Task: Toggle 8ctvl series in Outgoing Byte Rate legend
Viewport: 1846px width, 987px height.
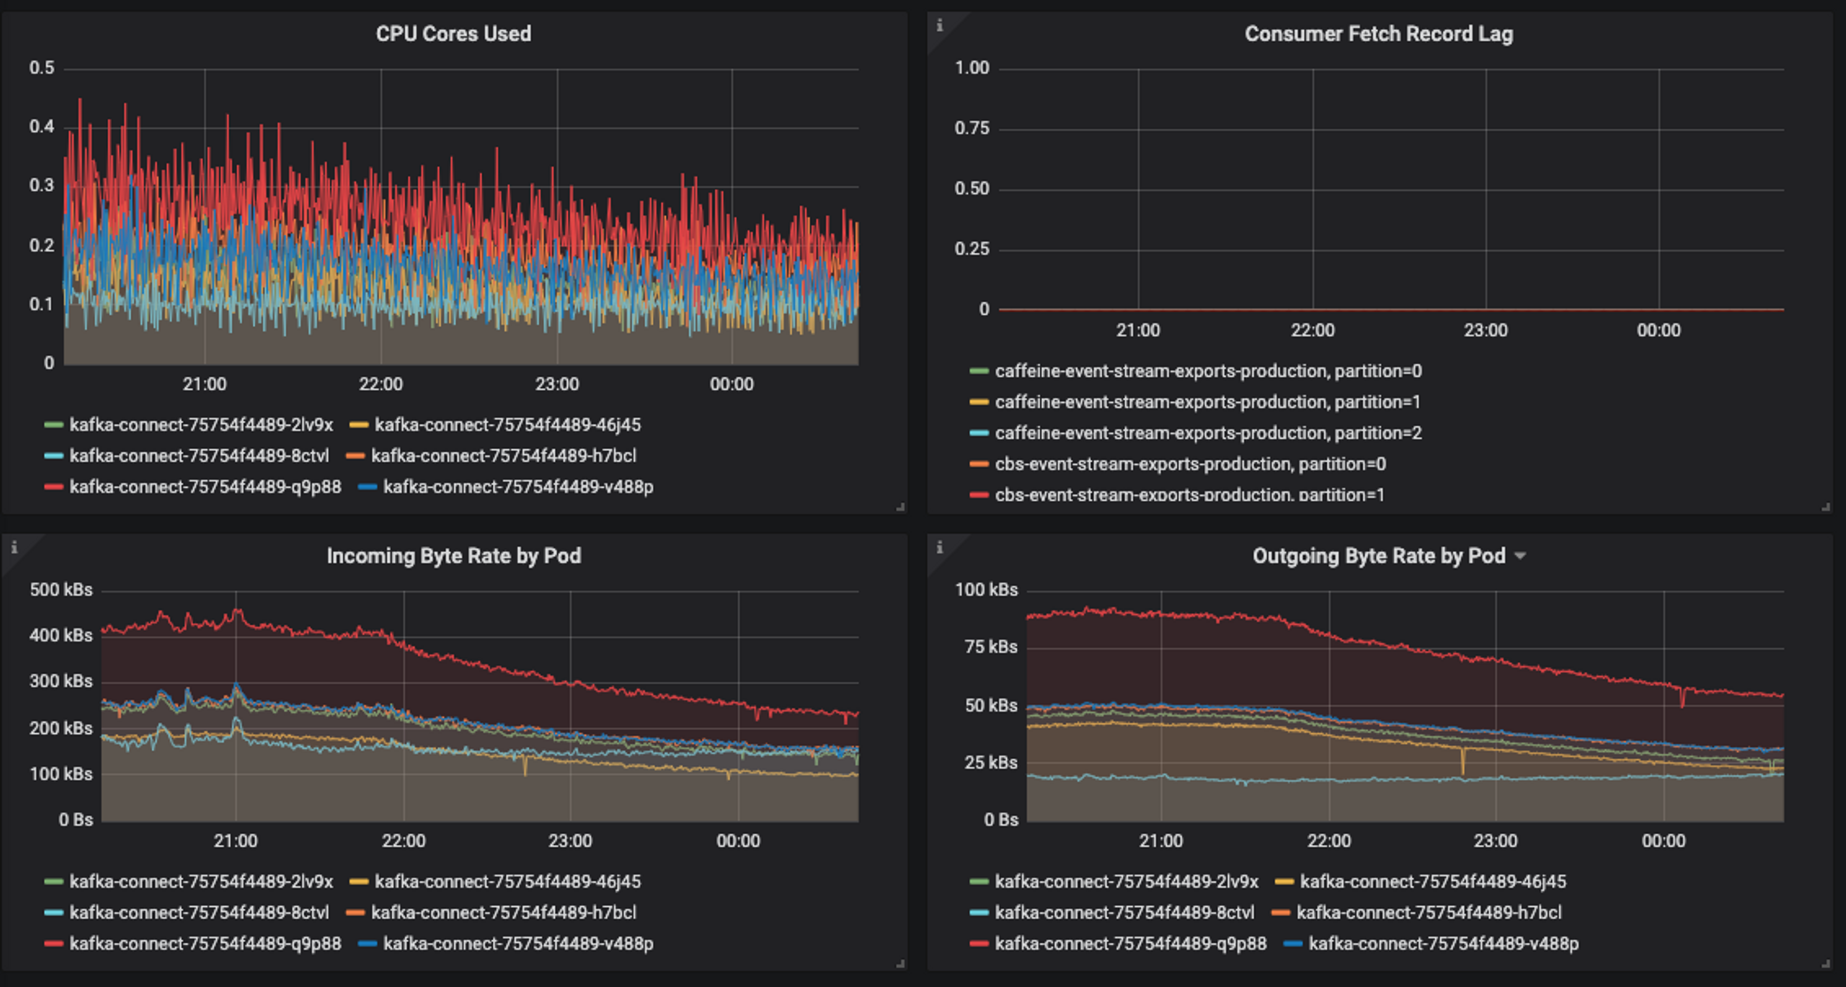Action: click(x=1124, y=913)
